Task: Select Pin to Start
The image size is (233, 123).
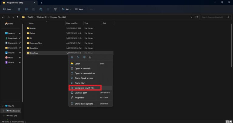Action: tap(90, 83)
